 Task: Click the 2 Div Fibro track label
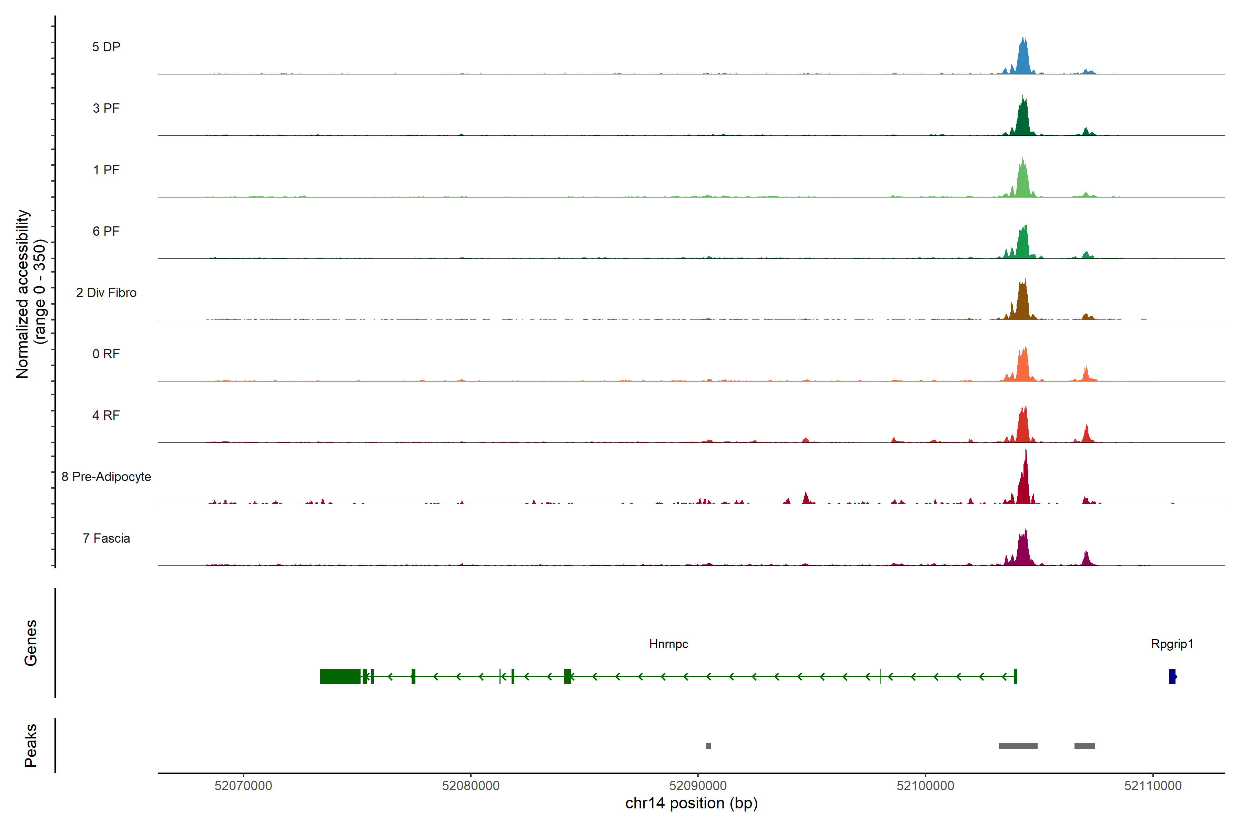tap(106, 292)
